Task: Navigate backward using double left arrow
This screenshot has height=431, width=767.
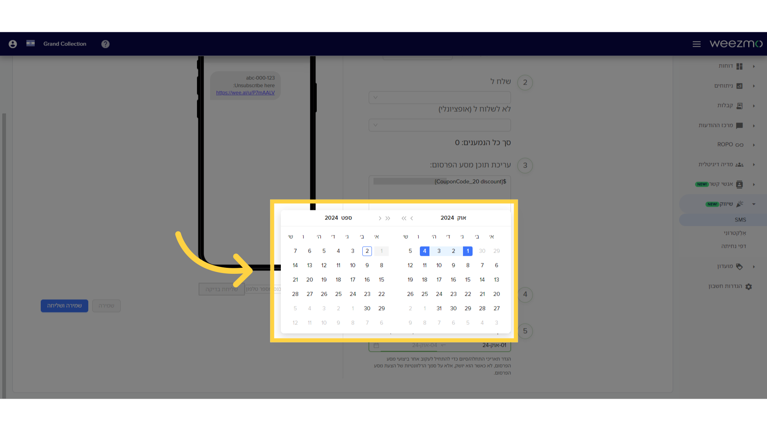Action: [x=403, y=218]
